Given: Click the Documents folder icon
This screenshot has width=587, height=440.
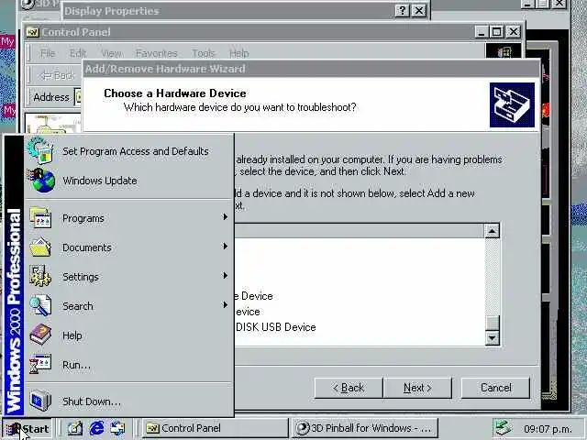Looking at the screenshot, I should pyautogui.click(x=40, y=247).
